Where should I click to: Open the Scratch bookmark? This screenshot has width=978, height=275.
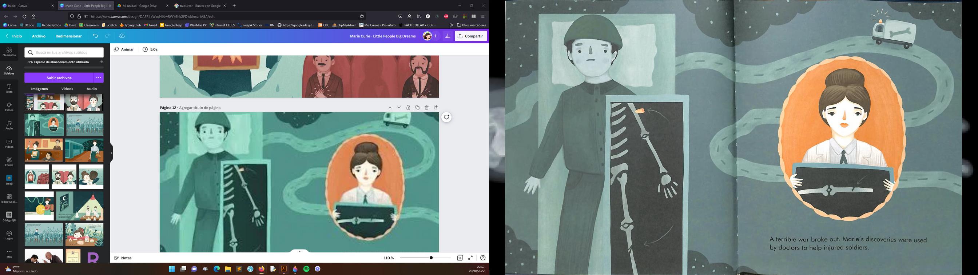(109, 25)
